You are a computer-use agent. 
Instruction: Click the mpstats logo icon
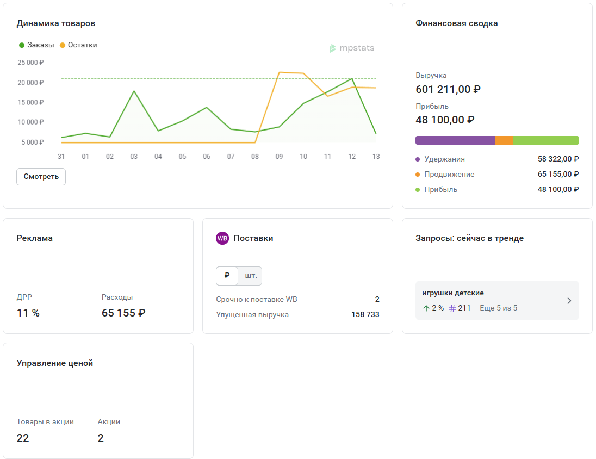point(333,48)
